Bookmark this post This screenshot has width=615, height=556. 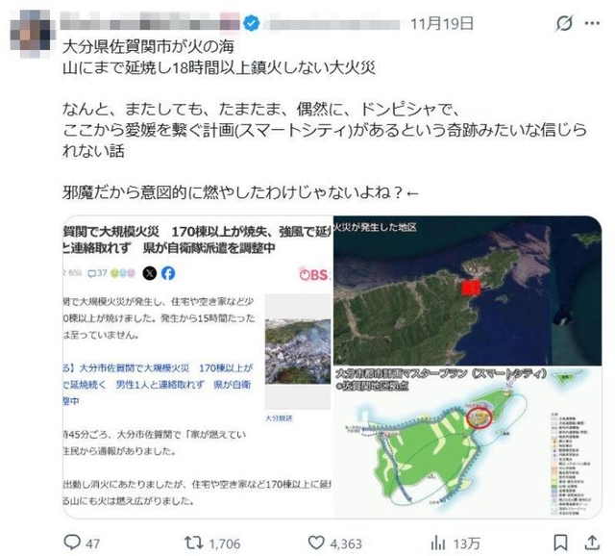point(560,543)
